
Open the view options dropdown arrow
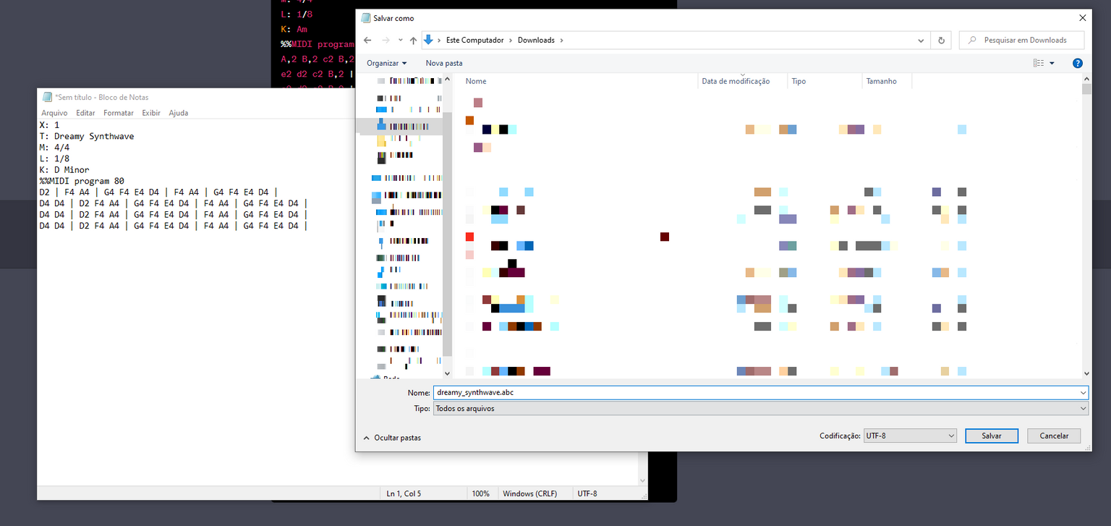(1052, 63)
